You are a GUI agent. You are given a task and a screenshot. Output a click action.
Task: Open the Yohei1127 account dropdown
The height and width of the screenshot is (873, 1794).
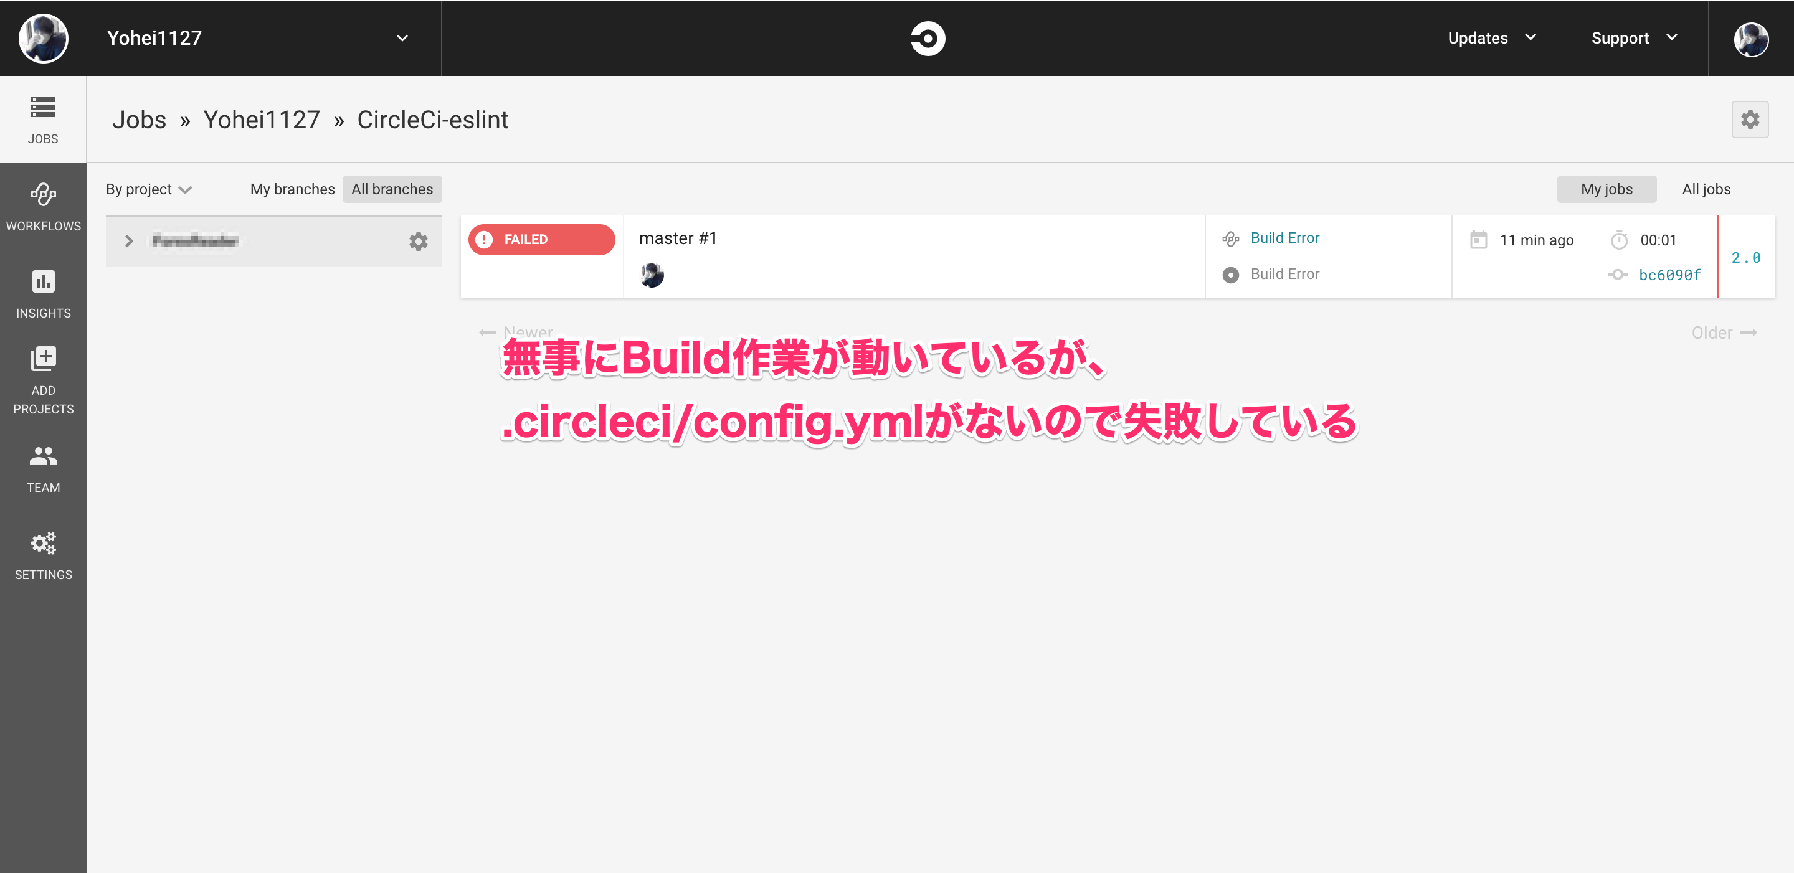pos(258,38)
